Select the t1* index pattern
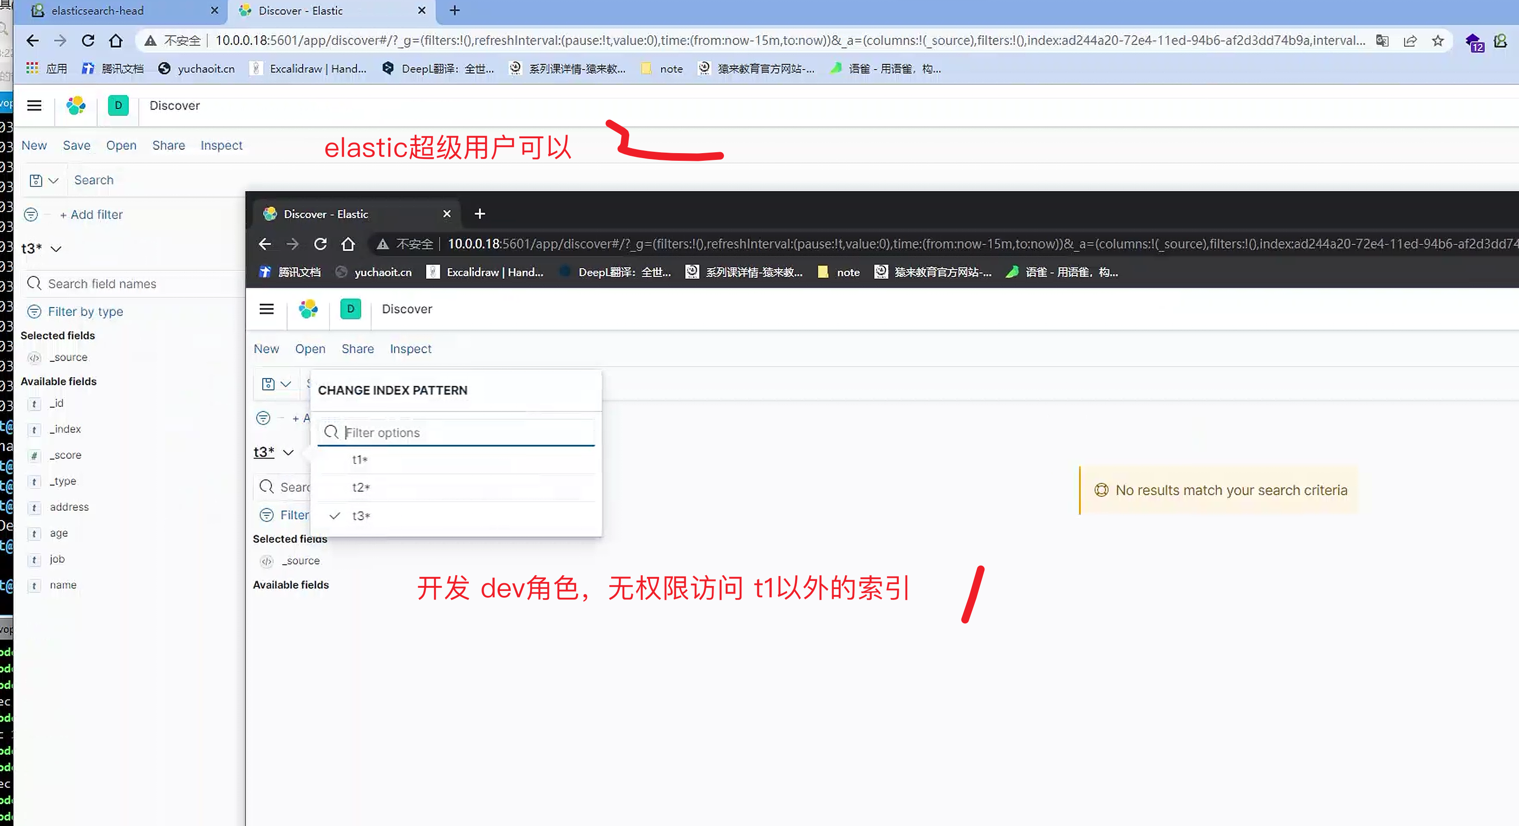This screenshot has width=1519, height=826. tap(360, 459)
